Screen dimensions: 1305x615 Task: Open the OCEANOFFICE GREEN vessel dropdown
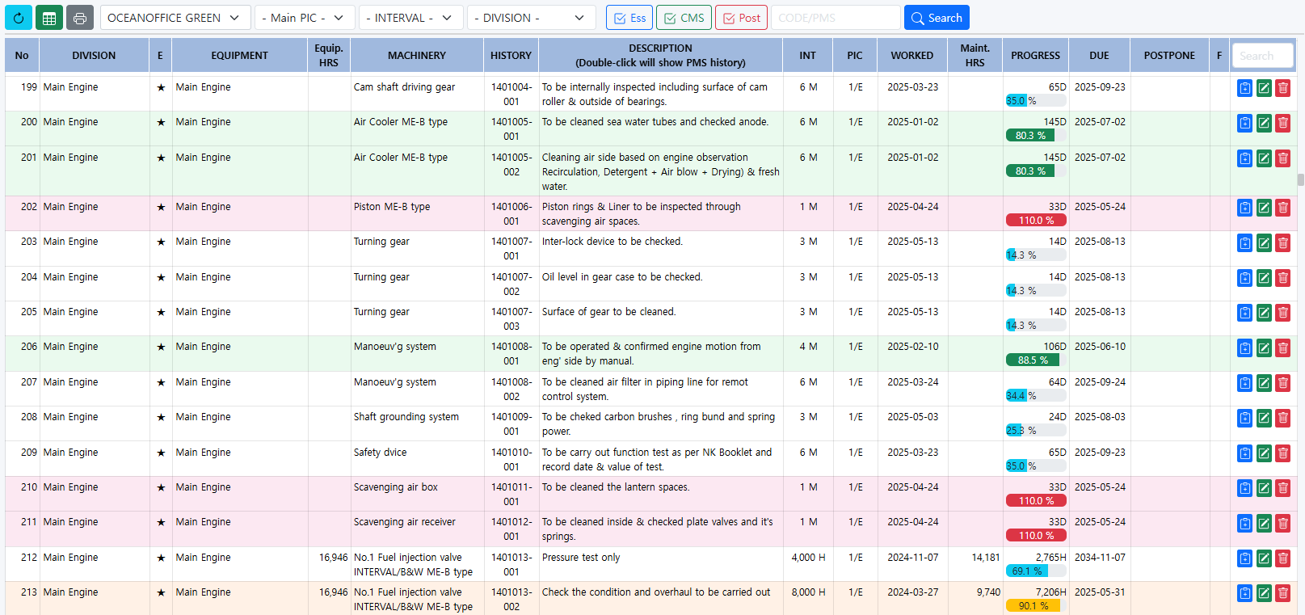(x=174, y=18)
